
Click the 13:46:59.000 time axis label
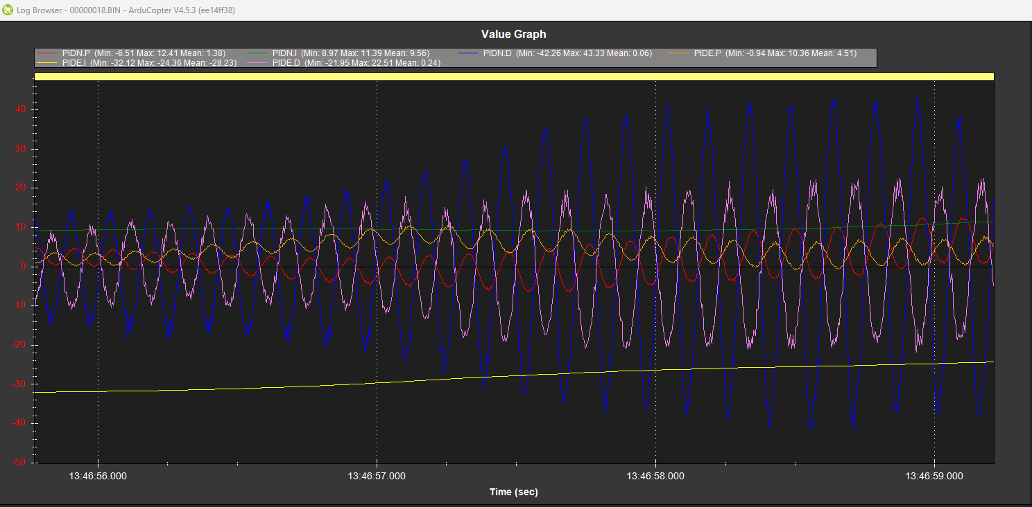point(934,476)
